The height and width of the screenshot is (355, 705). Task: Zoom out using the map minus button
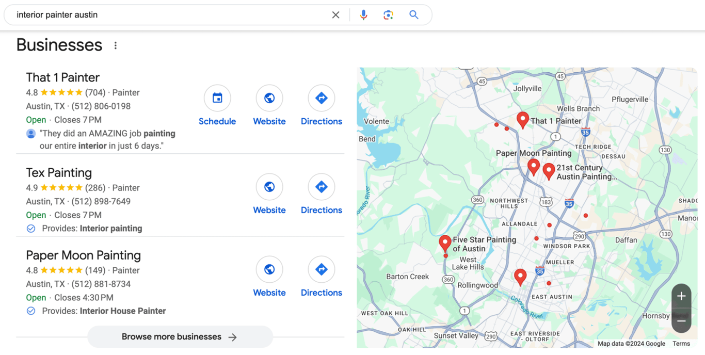(681, 320)
